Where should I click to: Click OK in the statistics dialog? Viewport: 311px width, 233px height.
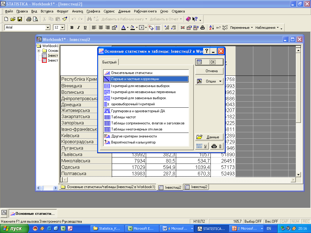[x=209, y=62]
